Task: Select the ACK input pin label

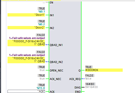Action: coord(52,92)
